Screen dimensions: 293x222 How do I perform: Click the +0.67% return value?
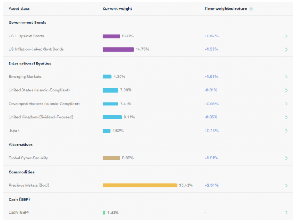coord(212,36)
